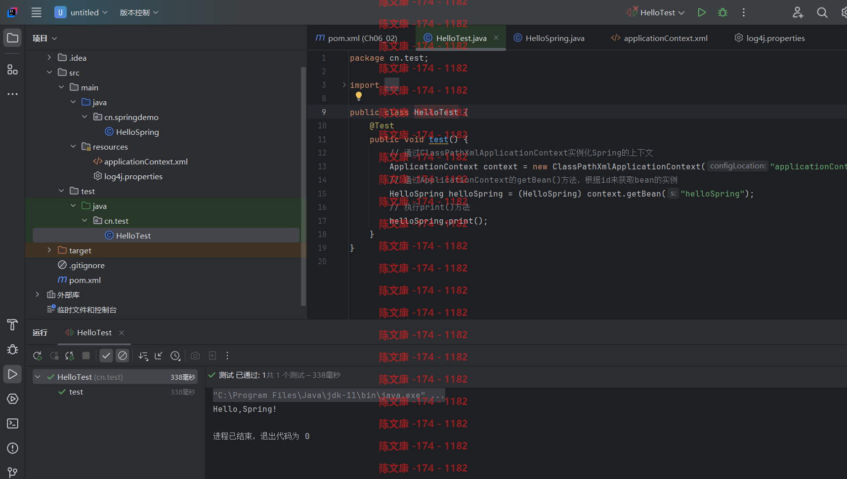The width and height of the screenshot is (847, 479).
Task: Collapse the resources folder
Action: point(73,147)
